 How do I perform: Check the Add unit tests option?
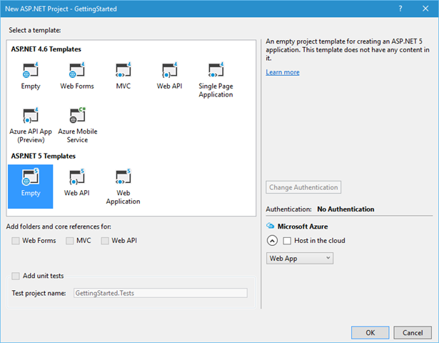click(16, 276)
